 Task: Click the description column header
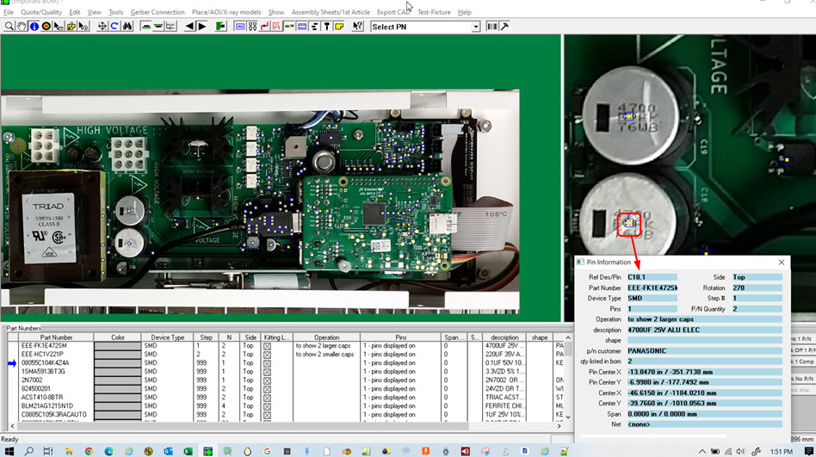pos(504,337)
